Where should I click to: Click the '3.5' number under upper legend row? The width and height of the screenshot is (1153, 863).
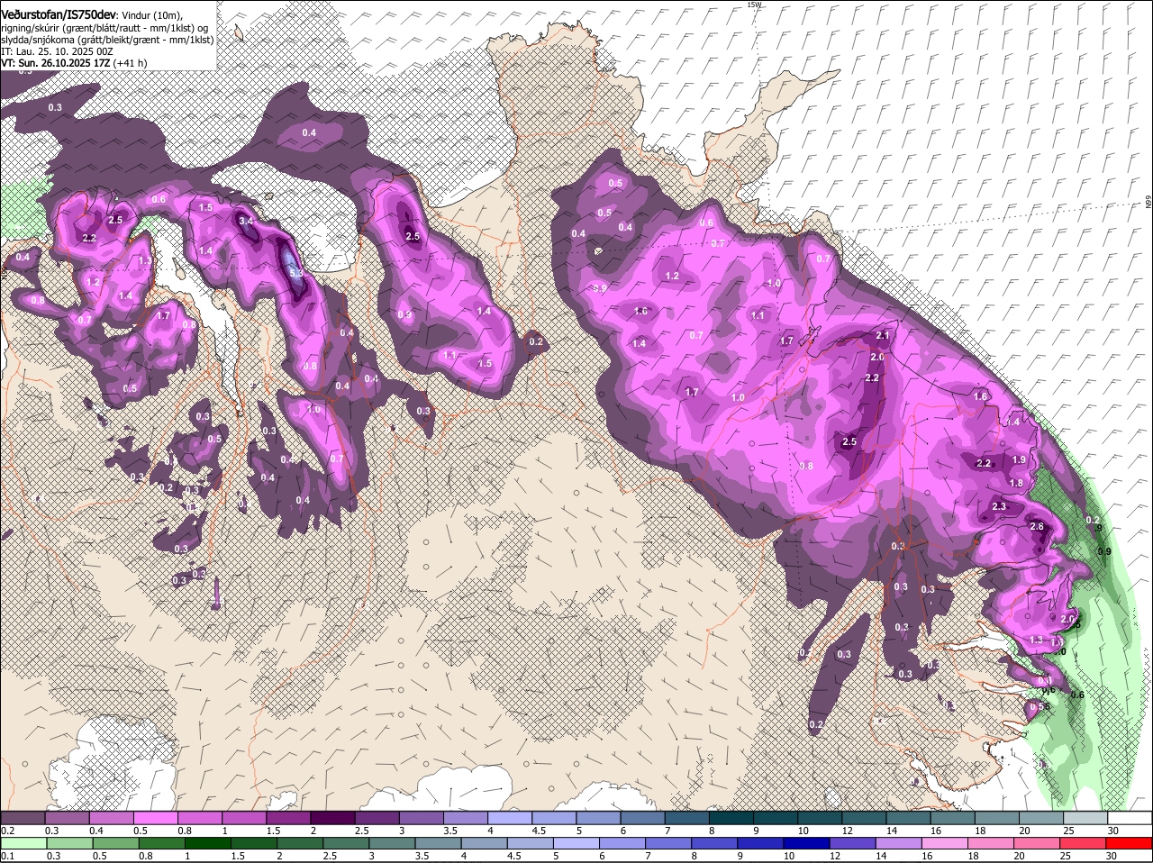450,831
